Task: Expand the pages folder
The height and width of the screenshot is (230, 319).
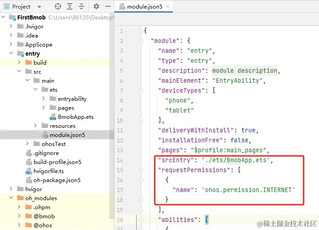Action: click(x=43, y=107)
